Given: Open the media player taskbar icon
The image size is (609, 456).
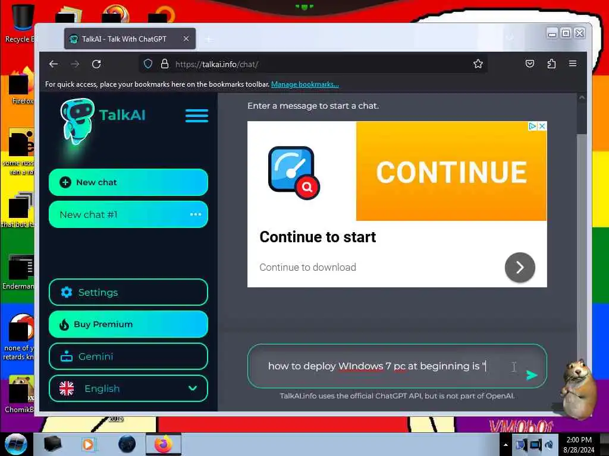Looking at the screenshot, I should tap(88, 444).
